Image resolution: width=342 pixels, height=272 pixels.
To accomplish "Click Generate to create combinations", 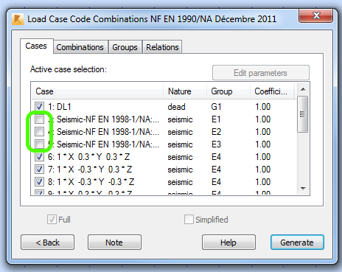I will click(297, 243).
